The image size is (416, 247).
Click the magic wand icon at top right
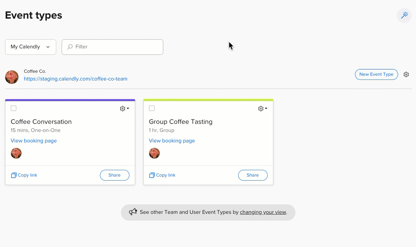[404, 16]
